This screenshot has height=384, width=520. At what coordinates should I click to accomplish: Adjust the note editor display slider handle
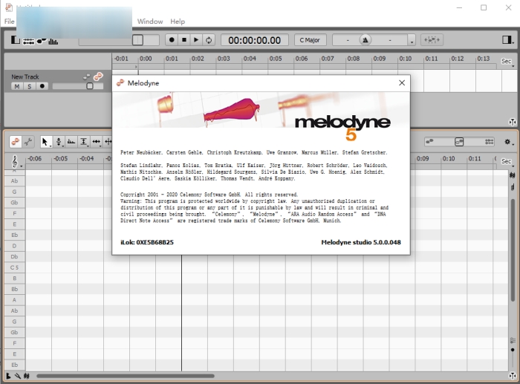(459, 142)
